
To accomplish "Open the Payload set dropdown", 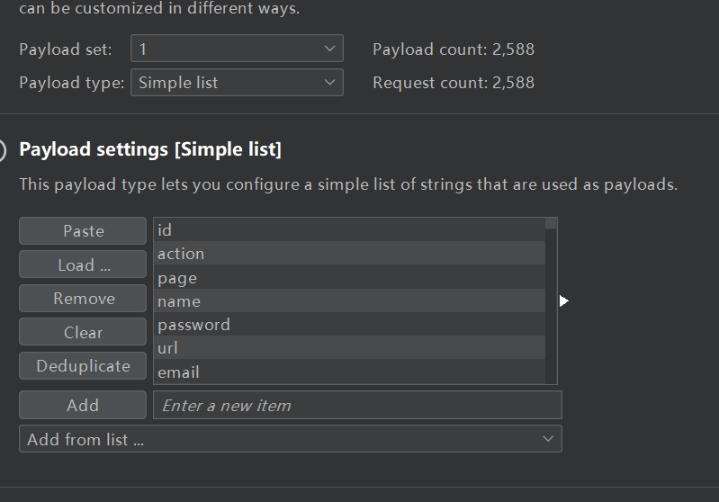I will click(x=237, y=49).
